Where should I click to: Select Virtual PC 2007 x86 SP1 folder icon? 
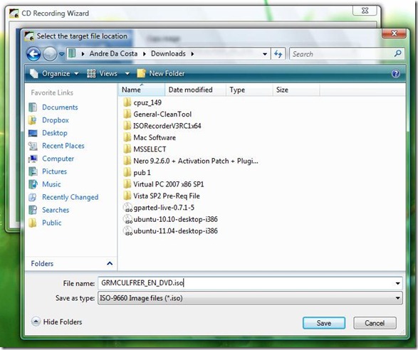pyautogui.click(x=127, y=184)
